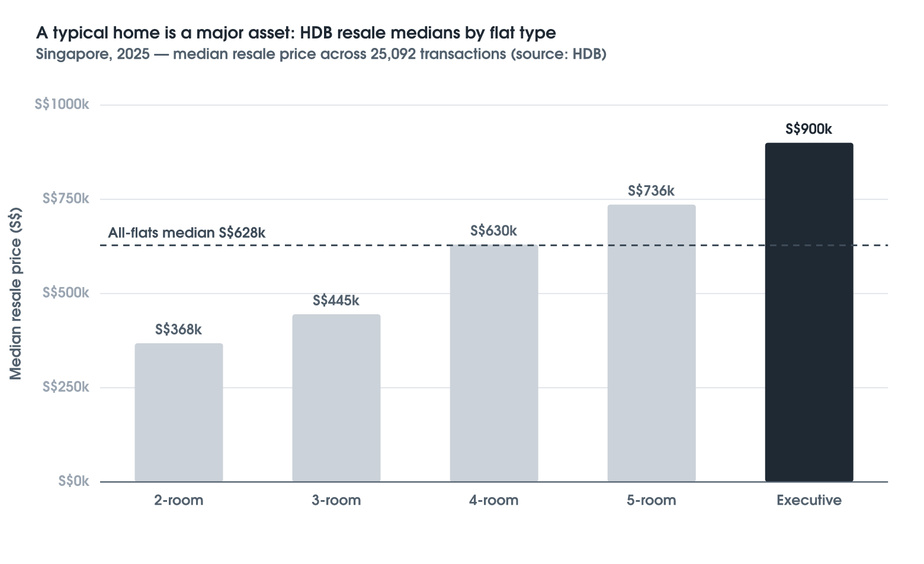Click the S$1000k y-axis tick label
The width and height of the screenshot is (924, 564).
62,105
